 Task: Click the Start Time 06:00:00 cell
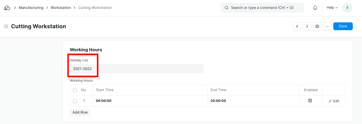(150, 101)
